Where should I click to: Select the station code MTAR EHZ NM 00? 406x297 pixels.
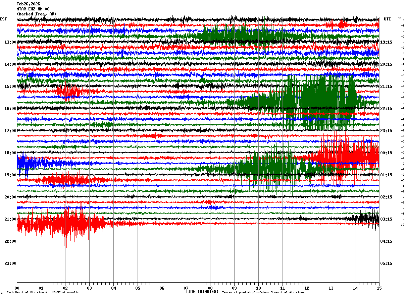(x=33, y=9)
